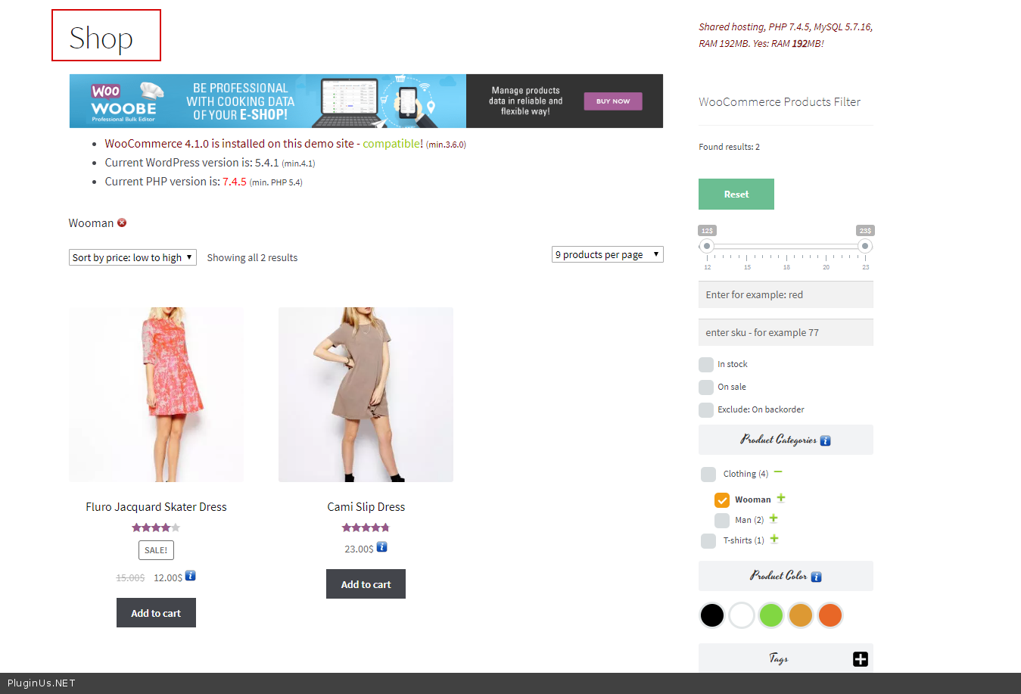This screenshot has height=694, width=1021.
Task: Click info icon next to Product Categories
Action: (825, 440)
